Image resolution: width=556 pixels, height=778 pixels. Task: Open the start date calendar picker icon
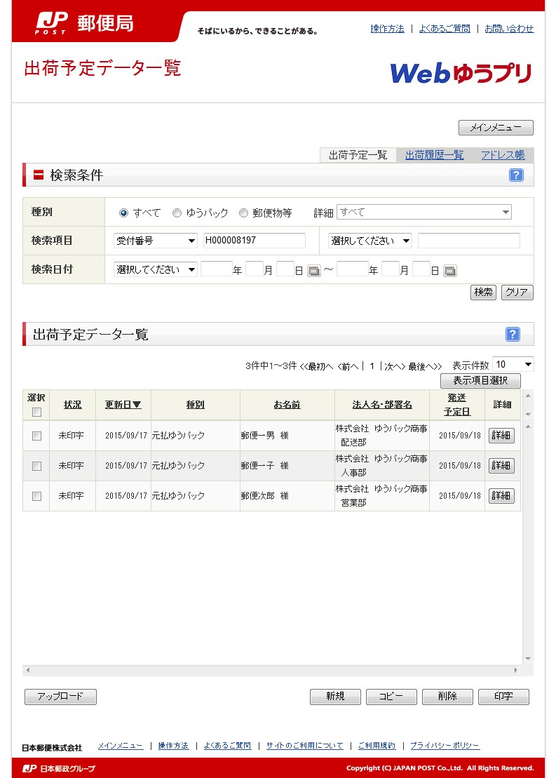click(x=313, y=271)
